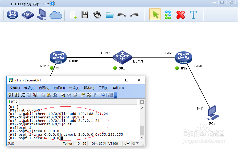Select the PC host device tool

42,14
